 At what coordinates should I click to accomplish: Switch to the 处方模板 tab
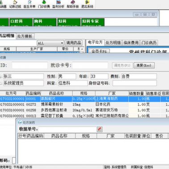(25, 36)
